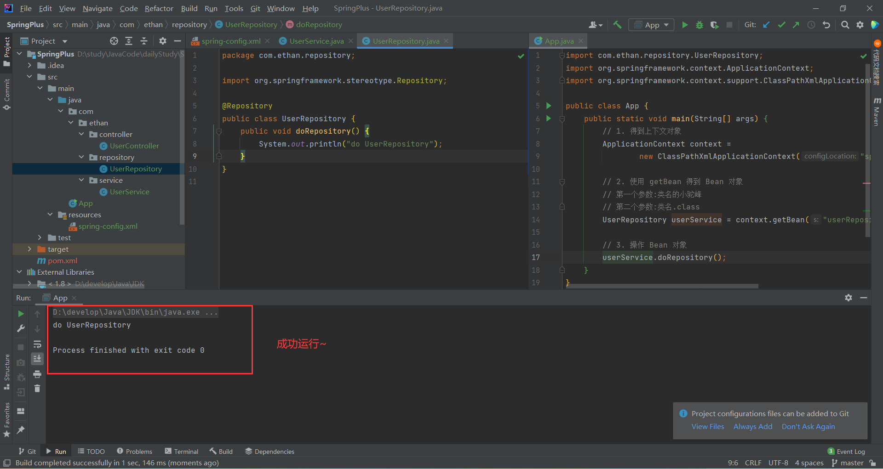The height and width of the screenshot is (469, 883).
Task: Toggle scroll to end in Run console
Action: pos(37,358)
